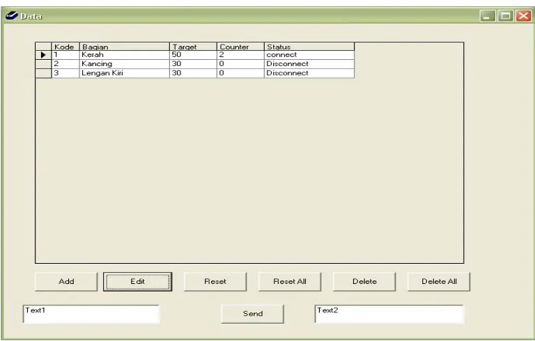This screenshot has height=341, width=535.
Task: Select the Counter cell showing 2
Action: (240, 55)
